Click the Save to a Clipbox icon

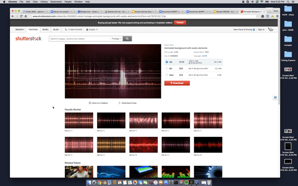click(90, 103)
